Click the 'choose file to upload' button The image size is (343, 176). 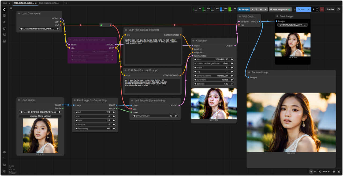point(40,116)
